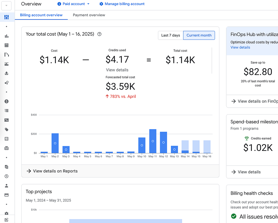This screenshot has width=278, height=223.
Task: Open the account selector dropdown at top left
Action: click(6, 6)
